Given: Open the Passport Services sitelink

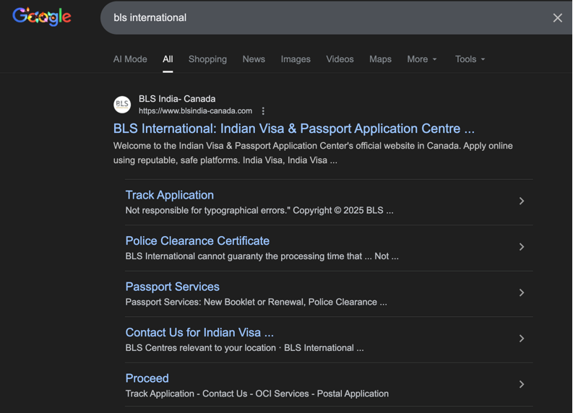Looking at the screenshot, I should point(172,287).
